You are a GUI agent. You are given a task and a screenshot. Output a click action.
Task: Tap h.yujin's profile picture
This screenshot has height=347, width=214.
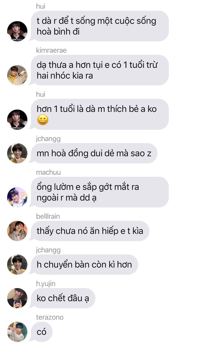[x=17, y=298]
